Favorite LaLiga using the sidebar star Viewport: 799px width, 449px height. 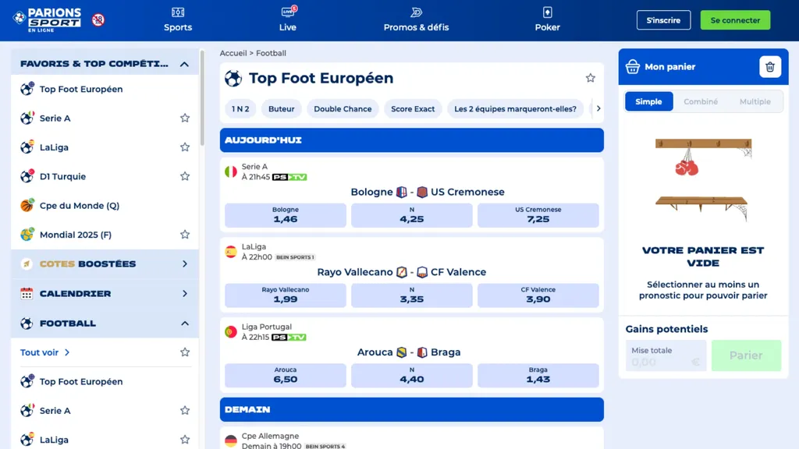[x=185, y=147]
